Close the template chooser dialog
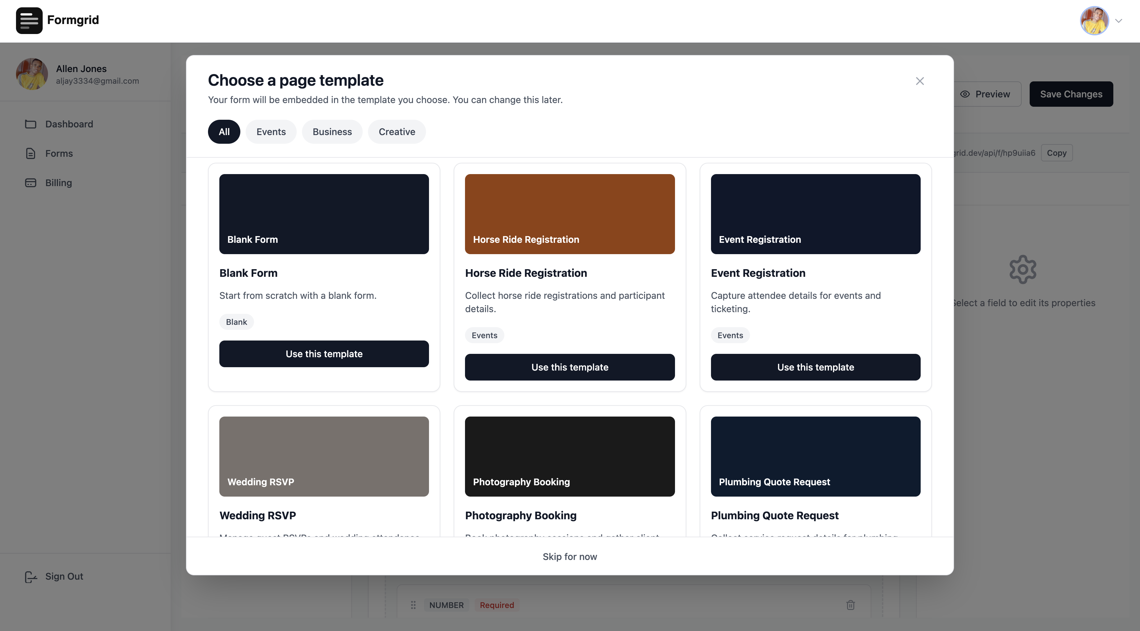 (x=920, y=81)
